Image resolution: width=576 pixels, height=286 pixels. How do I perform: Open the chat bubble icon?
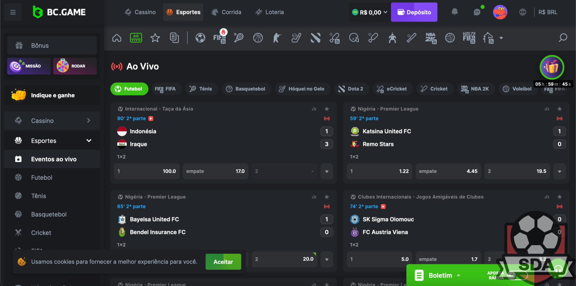click(x=477, y=12)
